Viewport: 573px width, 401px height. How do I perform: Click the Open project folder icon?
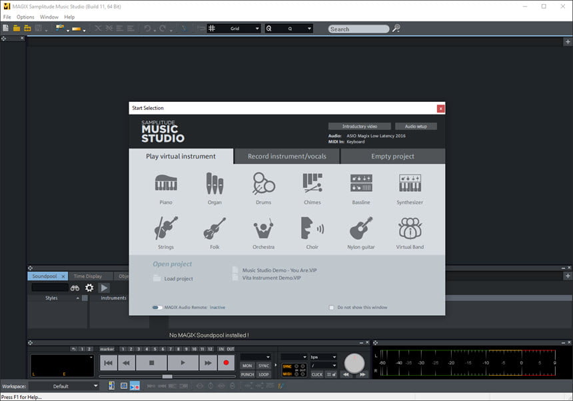(17, 28)
